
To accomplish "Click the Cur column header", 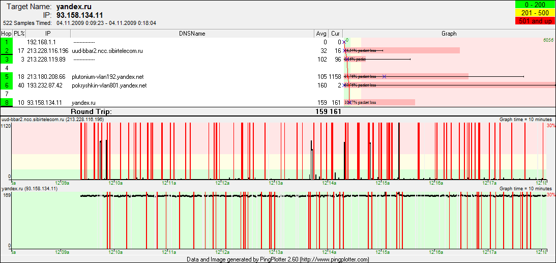I will (336, 34).
